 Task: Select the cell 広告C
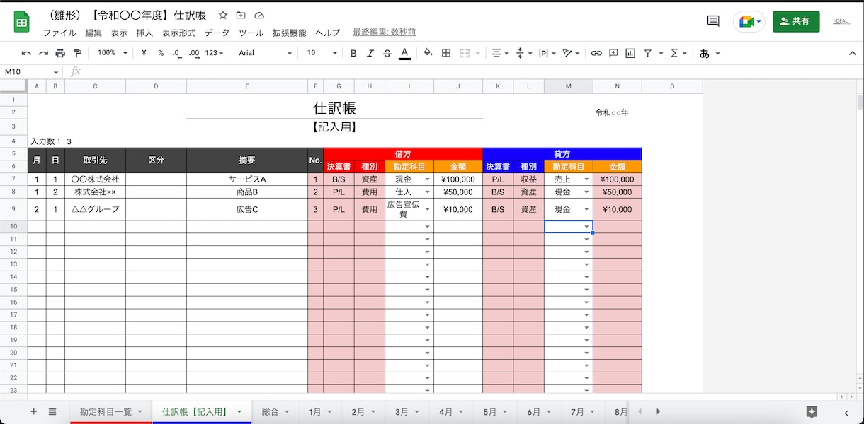(x=247, y=209)
